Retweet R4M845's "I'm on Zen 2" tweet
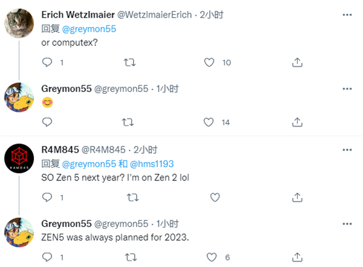Viewport: 363px width, 267px height. tap(132, 197)
